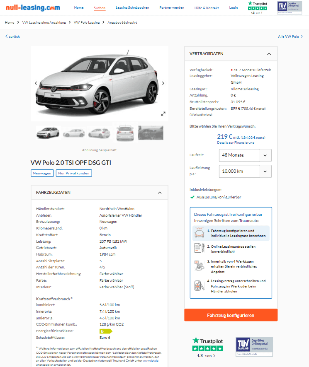The image size is (309, 367).
Task: Click the main VW Polo GTI image
Action: point(100,84)
